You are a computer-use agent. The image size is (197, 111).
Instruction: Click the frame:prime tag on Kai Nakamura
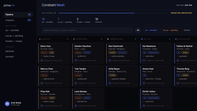[x=153, y=52]
